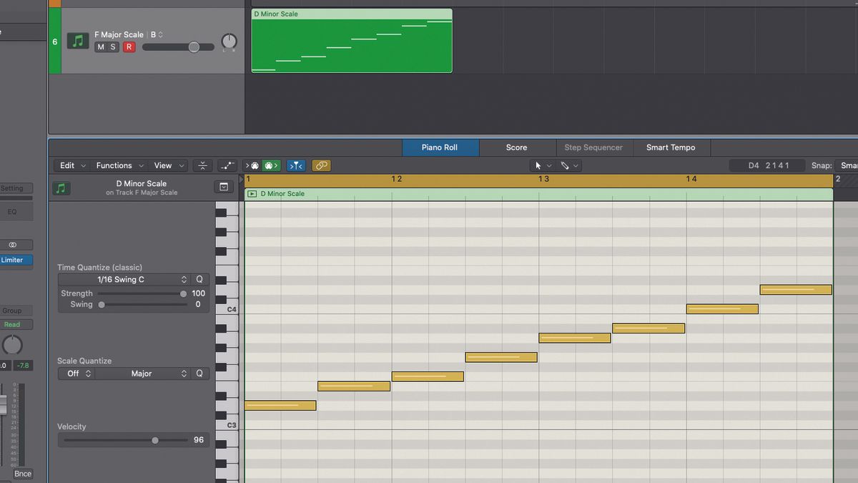Enable the yellow Link mode chain icon

(321, 165)
